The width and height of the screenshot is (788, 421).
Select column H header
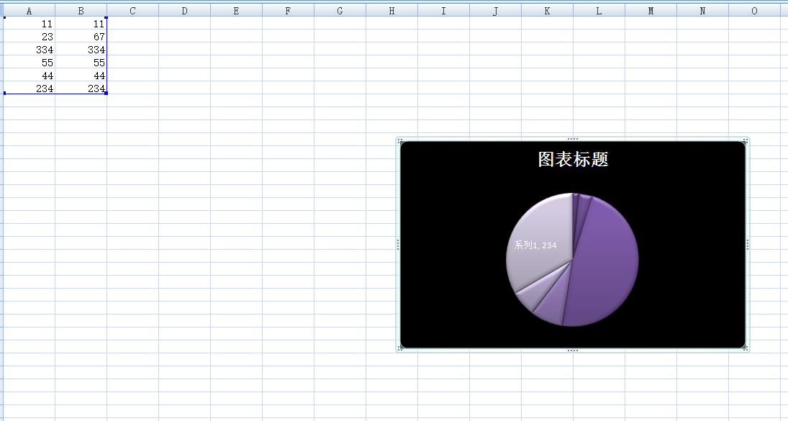pos(392,11)
